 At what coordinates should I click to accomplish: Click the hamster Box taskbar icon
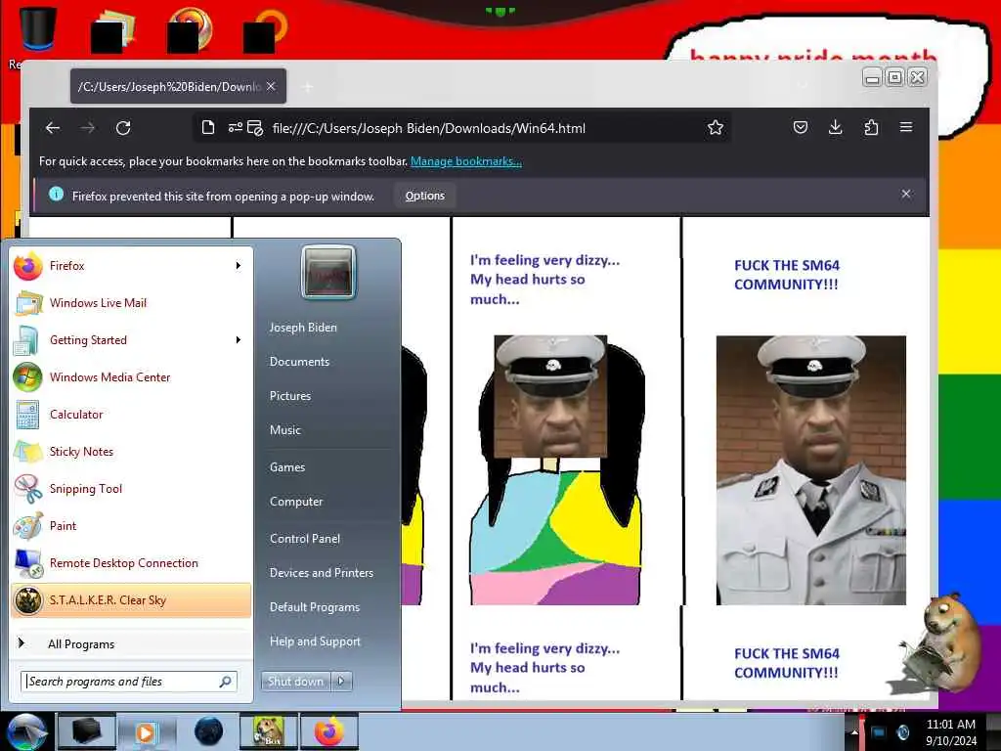coord(268,731)
